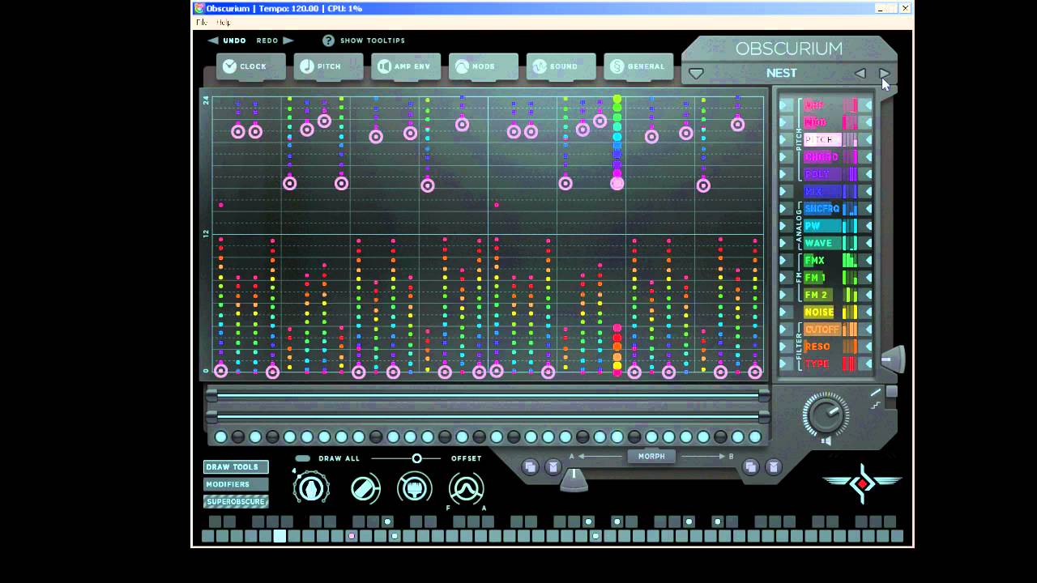The height and width of the screenshot is (583, 1037).
Task: Click the arrow left of CUTOFF
Action: [785, 330]
